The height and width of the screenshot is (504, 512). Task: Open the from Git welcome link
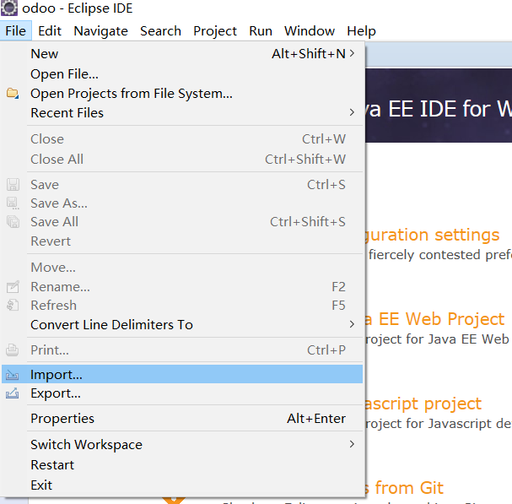pyautogui.click(x=405, y=488)
